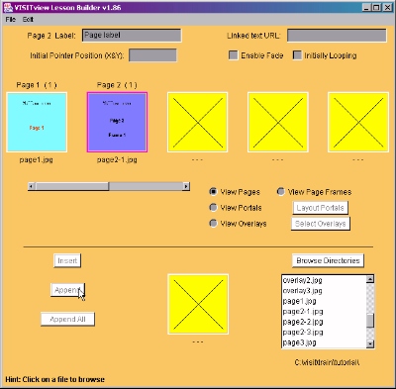Viewport: 396px width, 389px height.
Task: Click the right arrow of the page scrollbar
Action: click(186, 187)
